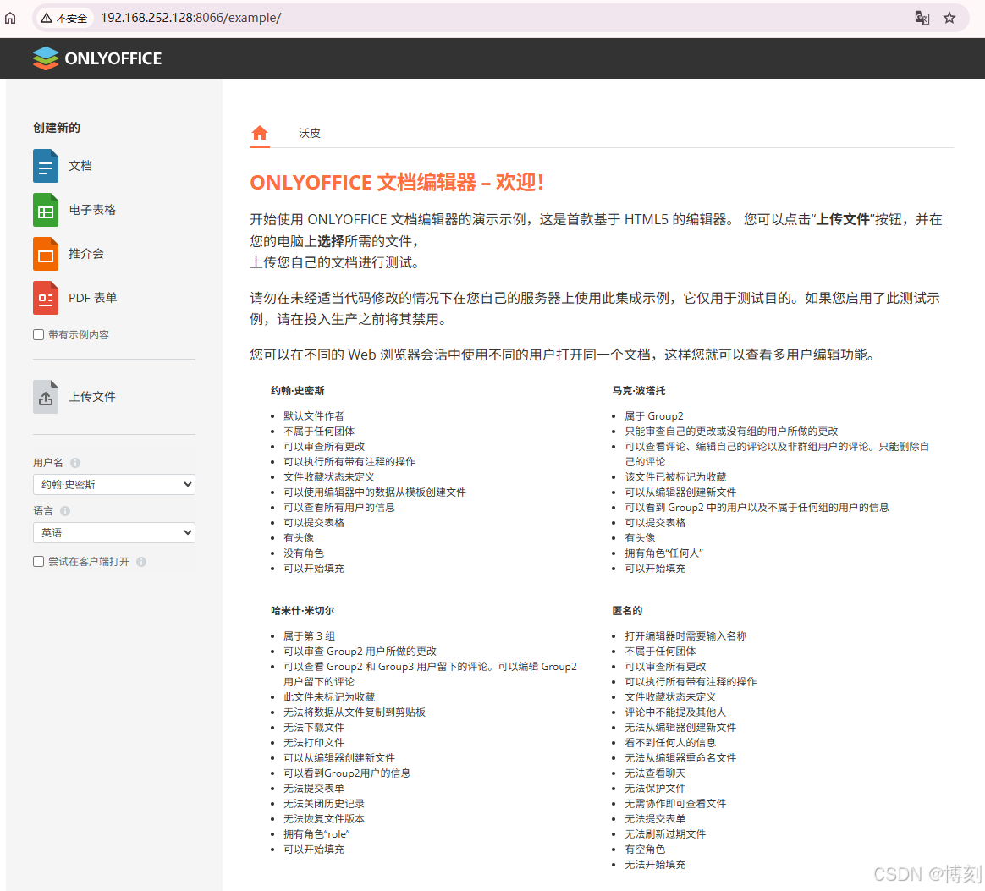The height and width of the screenshot is (891, 985).
Task: Click 打开编辑器时需要输入名称 list item
Action: click(685, 636)
